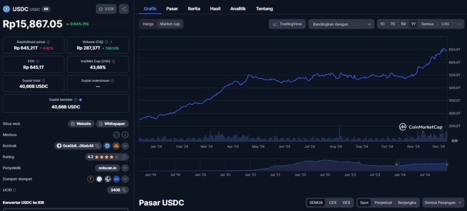467x211 pixels.
Task: Click the USDC coin logo icon
Action: tap(6, 9)
